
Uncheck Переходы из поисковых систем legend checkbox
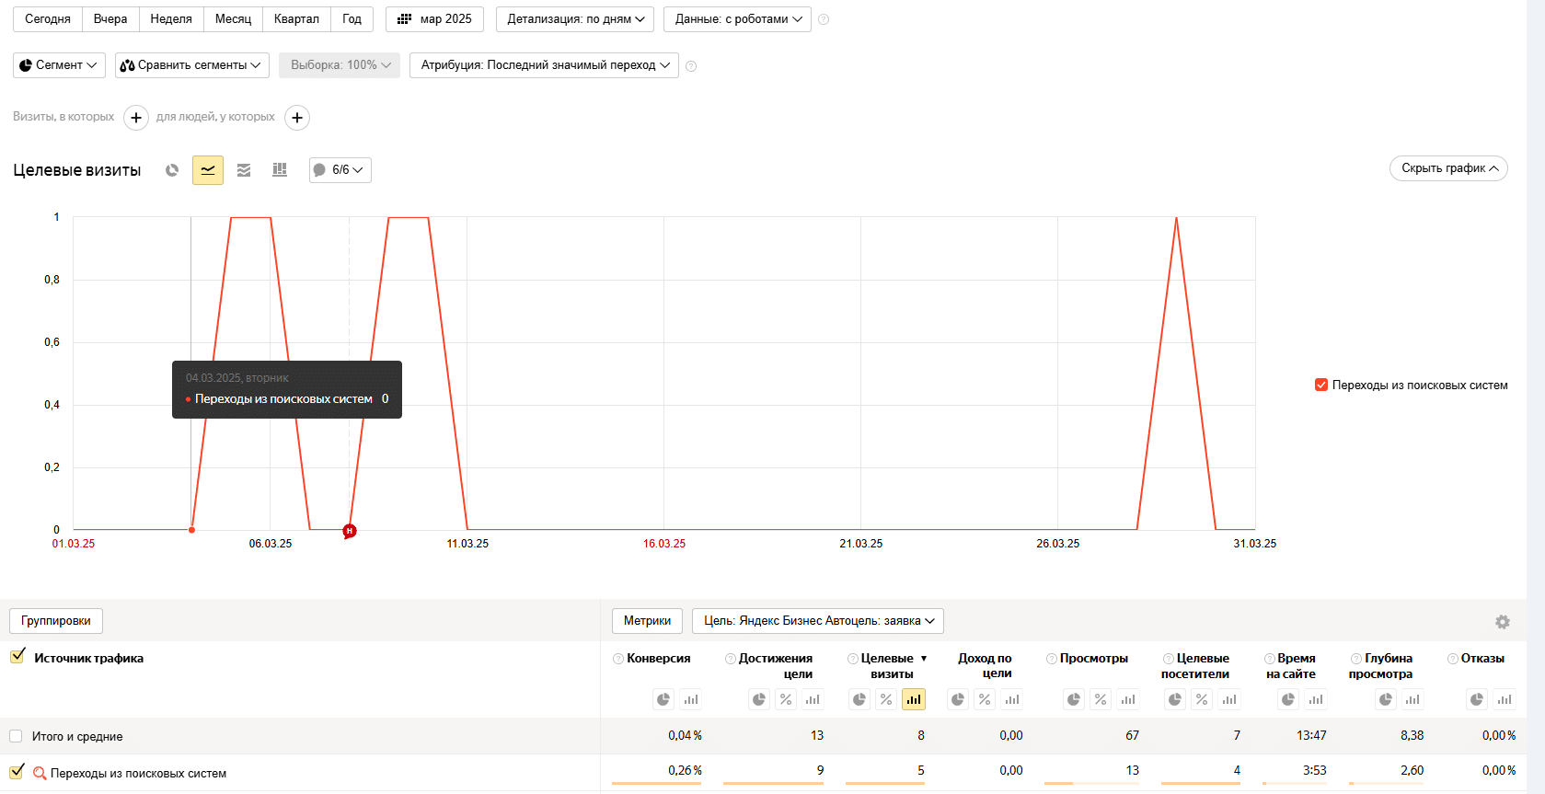pyautogui.click(x=1321, y=385)
